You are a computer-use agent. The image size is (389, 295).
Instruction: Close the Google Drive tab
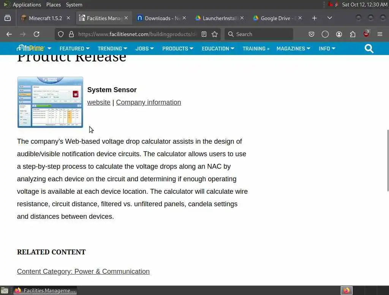300,18
